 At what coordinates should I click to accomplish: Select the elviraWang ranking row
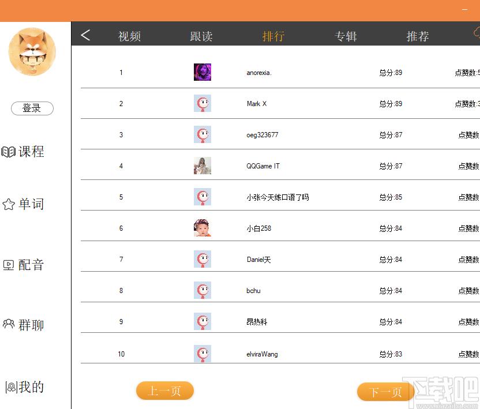262,354
